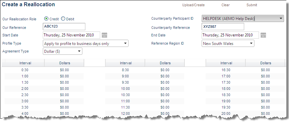The width and height of the screenshot is (289, 122).
Task: Edit the Dollars value for interval 0:30
Action: tap(64, 70)
